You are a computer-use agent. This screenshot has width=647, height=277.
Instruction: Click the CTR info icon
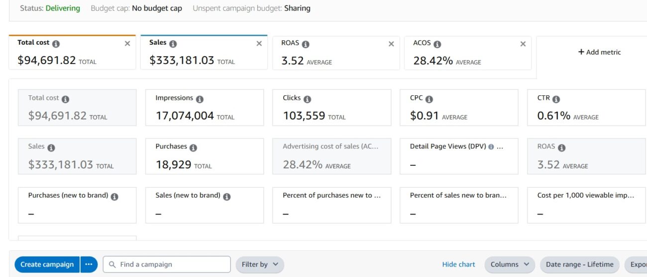pos(556,99)
